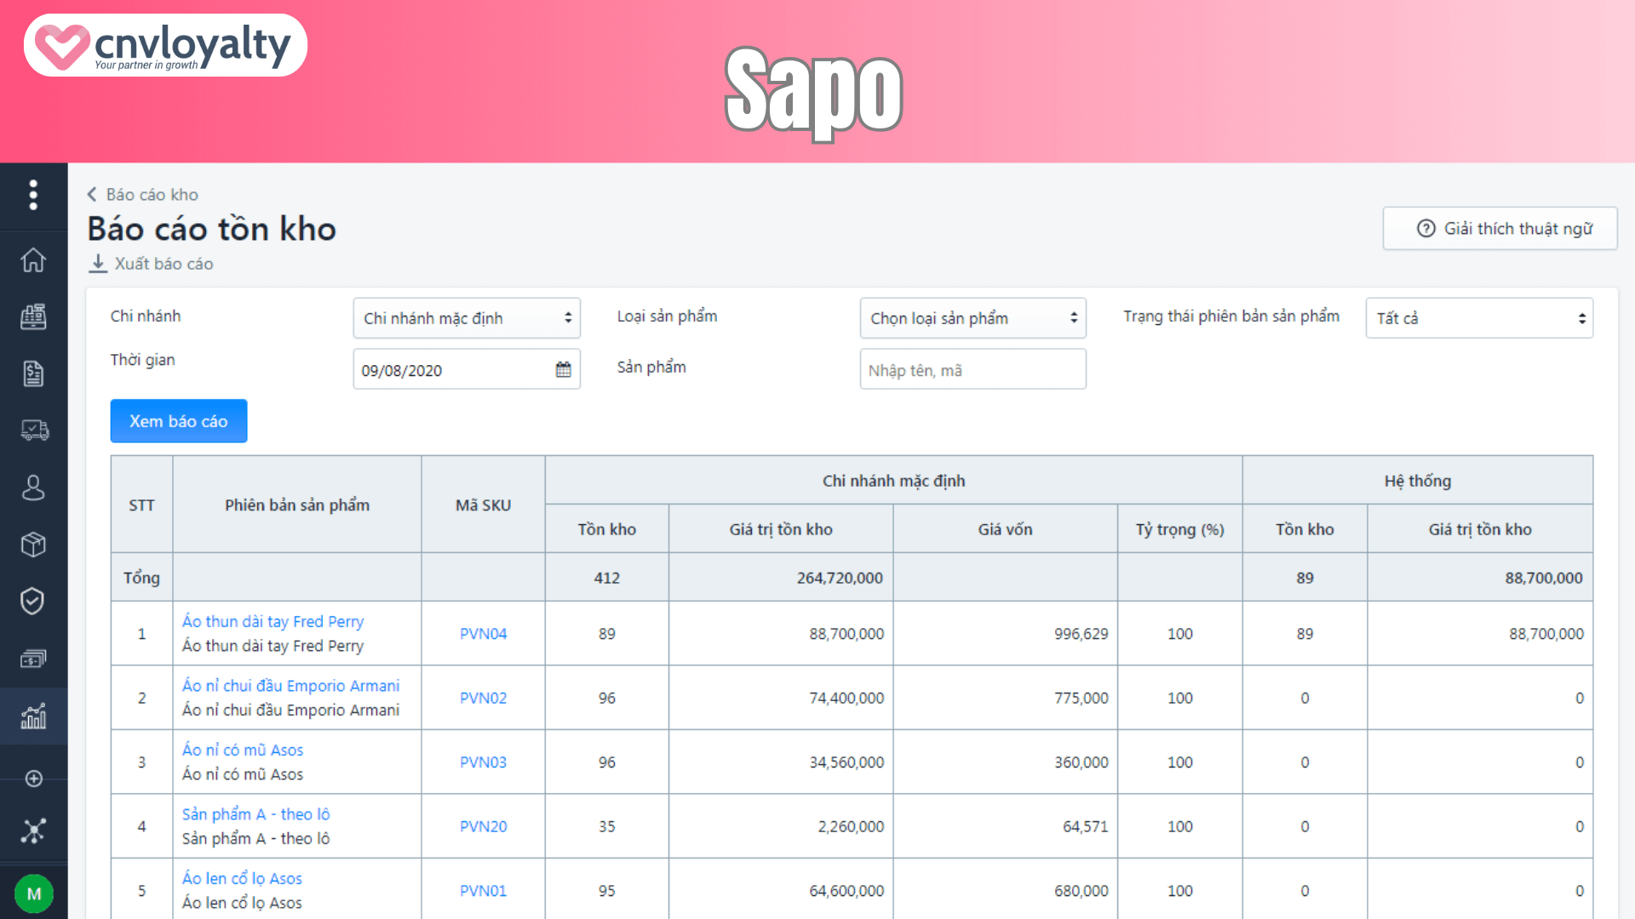Viewport: 1635px width, 919px height.
Task: Open product link Áo thun dài tay Fred Perry
Action: [x=272, y=621]
